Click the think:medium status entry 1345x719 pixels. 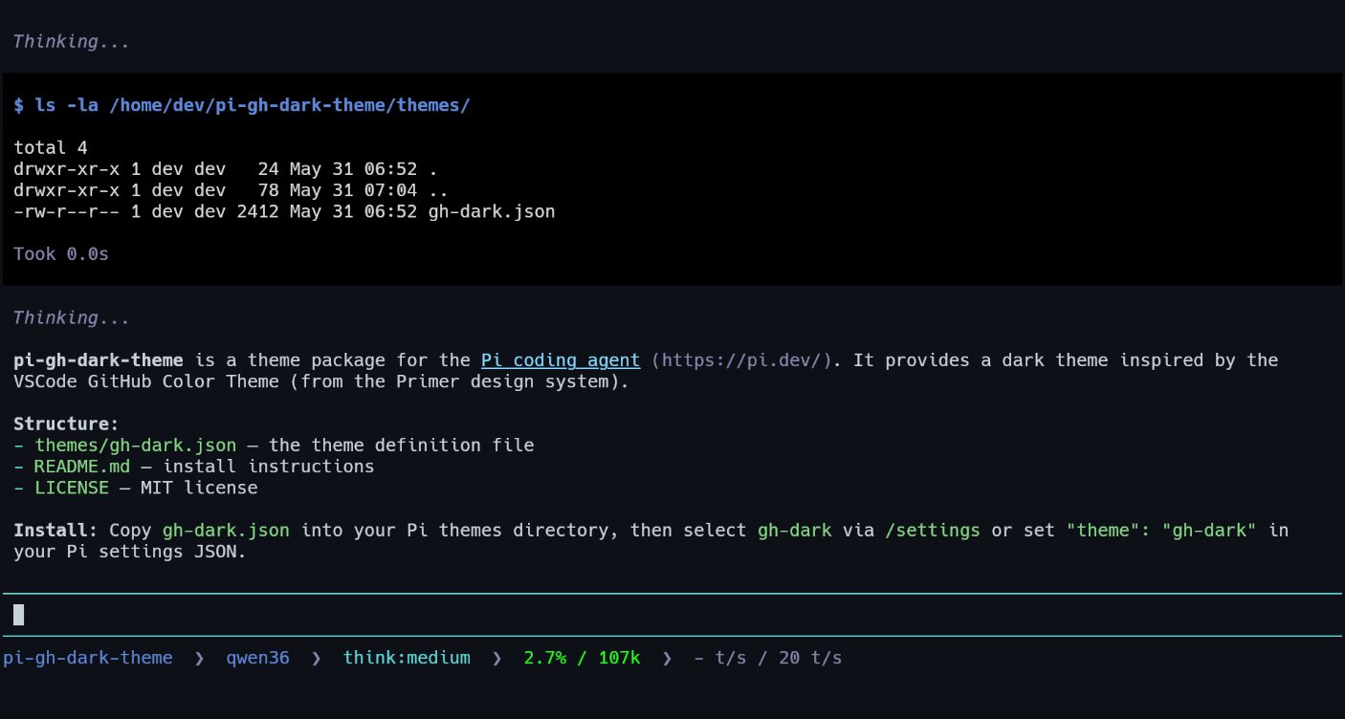tap(407, 658)
